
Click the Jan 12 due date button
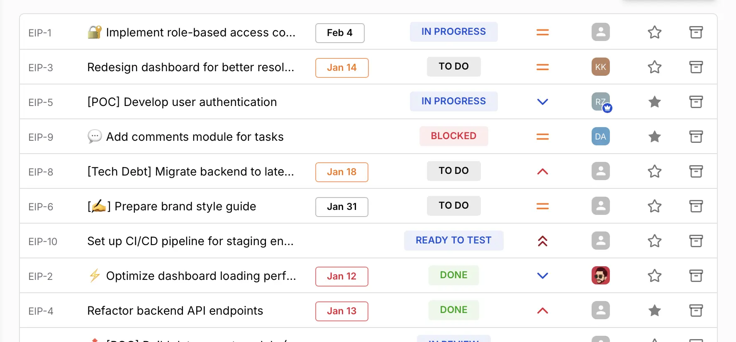tap(341, 276)
